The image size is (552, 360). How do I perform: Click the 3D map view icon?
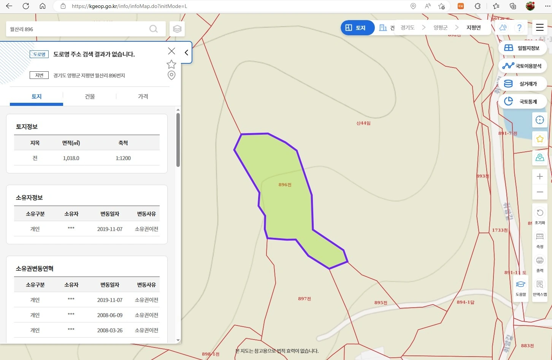click(x=503, y=28)
